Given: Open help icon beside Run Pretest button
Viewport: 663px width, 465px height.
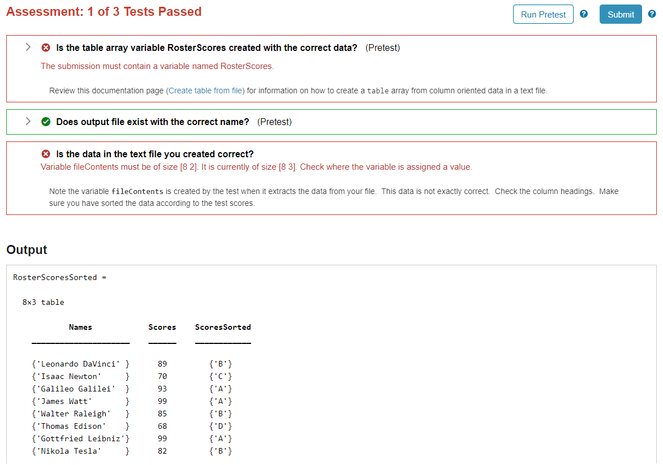Looking at the screenshot, I should click(x=584, y=14).
